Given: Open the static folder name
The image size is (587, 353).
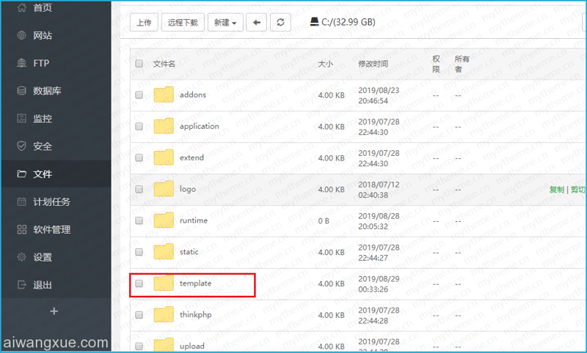Looking at the screenshot, I should pos(189,252).
